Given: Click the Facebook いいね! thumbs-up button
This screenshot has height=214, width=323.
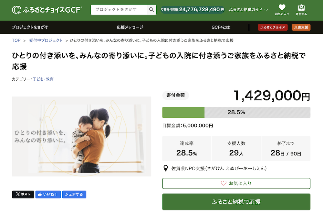Looking at the screenshot, I should point(48,194).
